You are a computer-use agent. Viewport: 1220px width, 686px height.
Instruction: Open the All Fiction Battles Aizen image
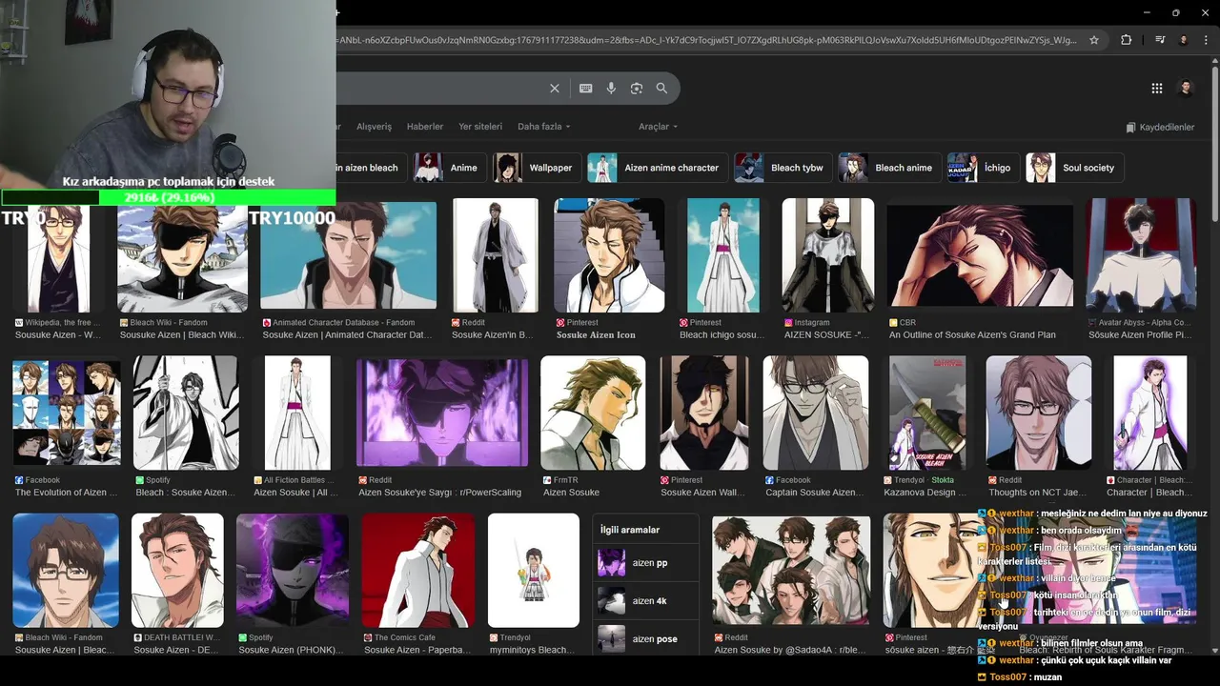pos(297,413)
